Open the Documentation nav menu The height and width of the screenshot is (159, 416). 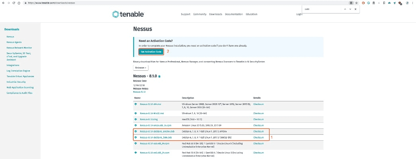[x=234, y=14]
